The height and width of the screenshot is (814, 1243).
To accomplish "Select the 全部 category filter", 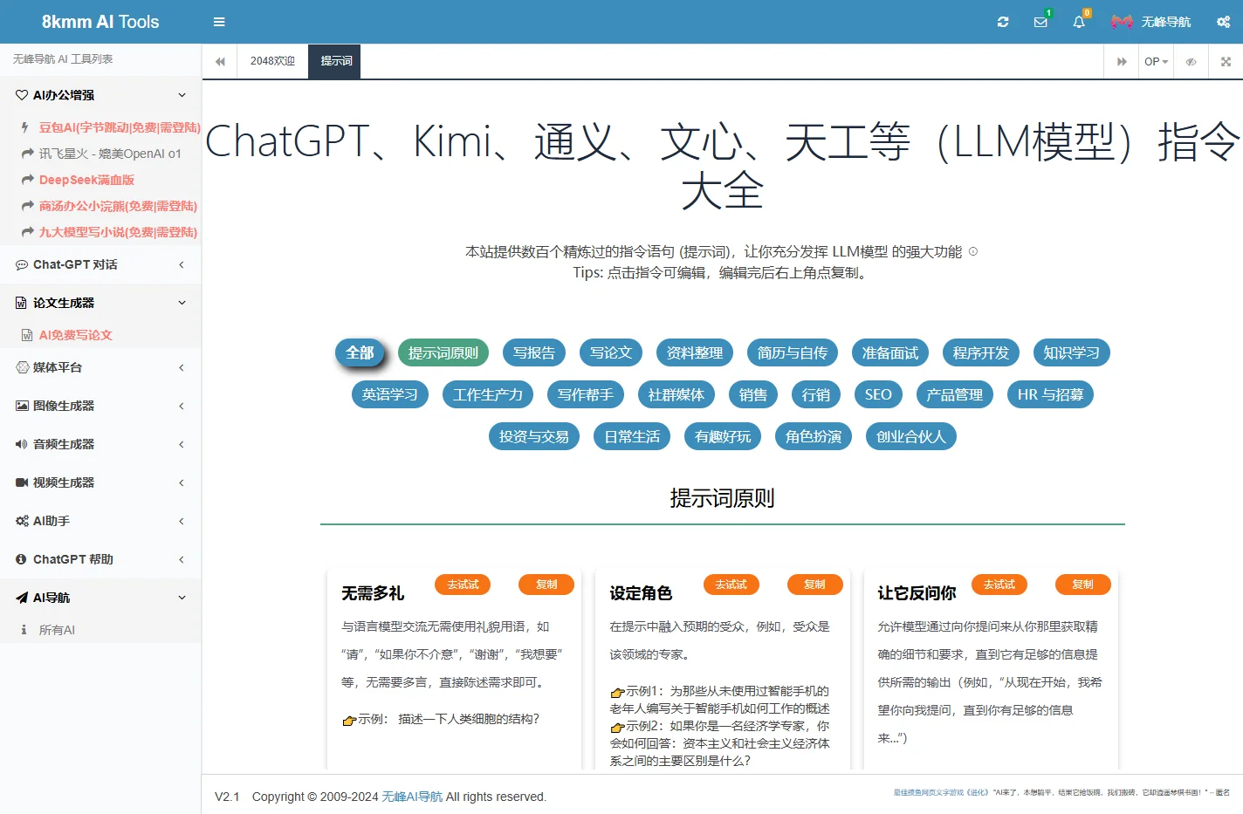I will pos(360,352).
